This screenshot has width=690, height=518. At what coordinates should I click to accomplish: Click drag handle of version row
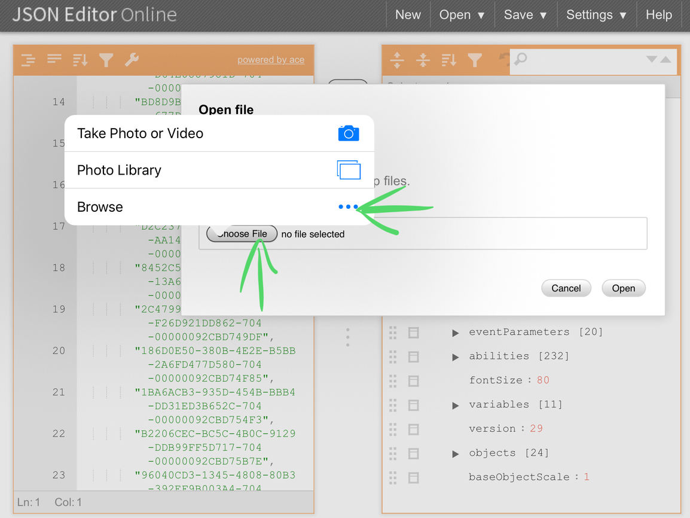pos(393,429)
